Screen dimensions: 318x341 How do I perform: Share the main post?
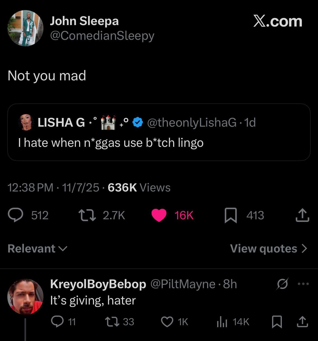(302, 215)
